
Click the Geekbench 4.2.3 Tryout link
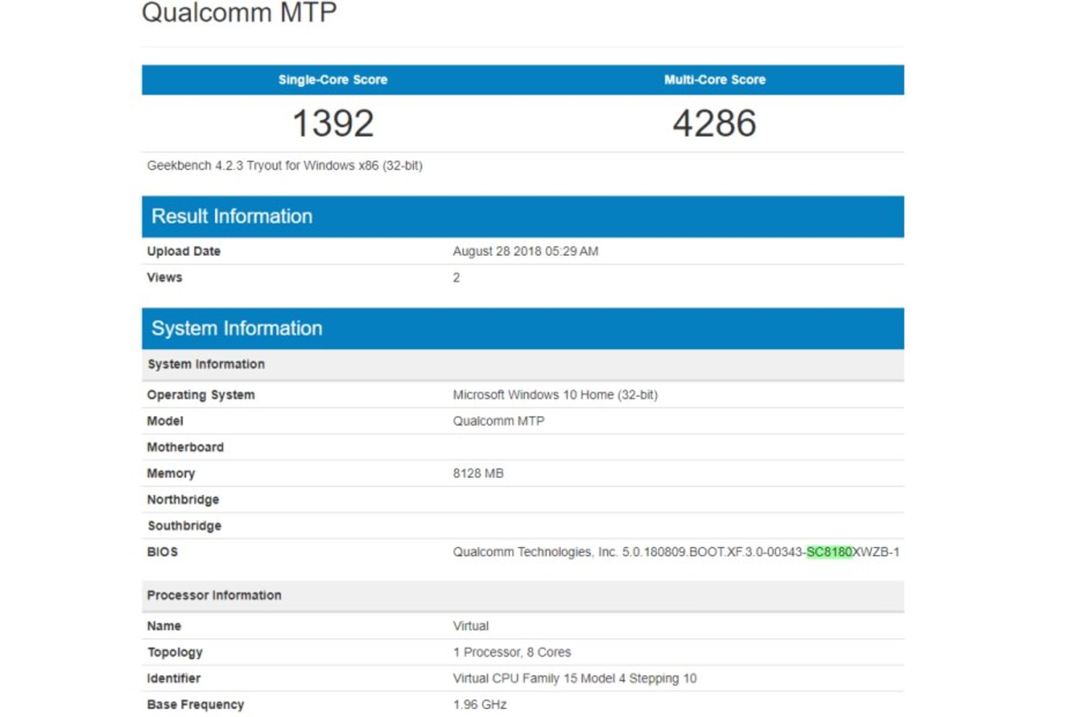coord(285,165)
